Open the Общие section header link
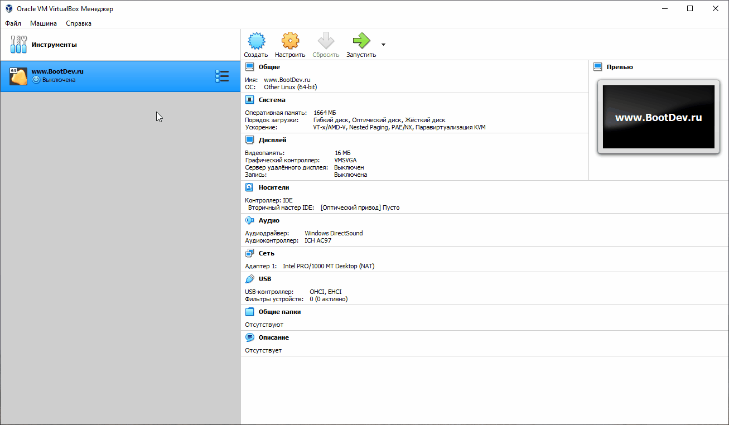The width and height of the screenshot is (729, 425). pyautogui.click(x=269, y=67)
